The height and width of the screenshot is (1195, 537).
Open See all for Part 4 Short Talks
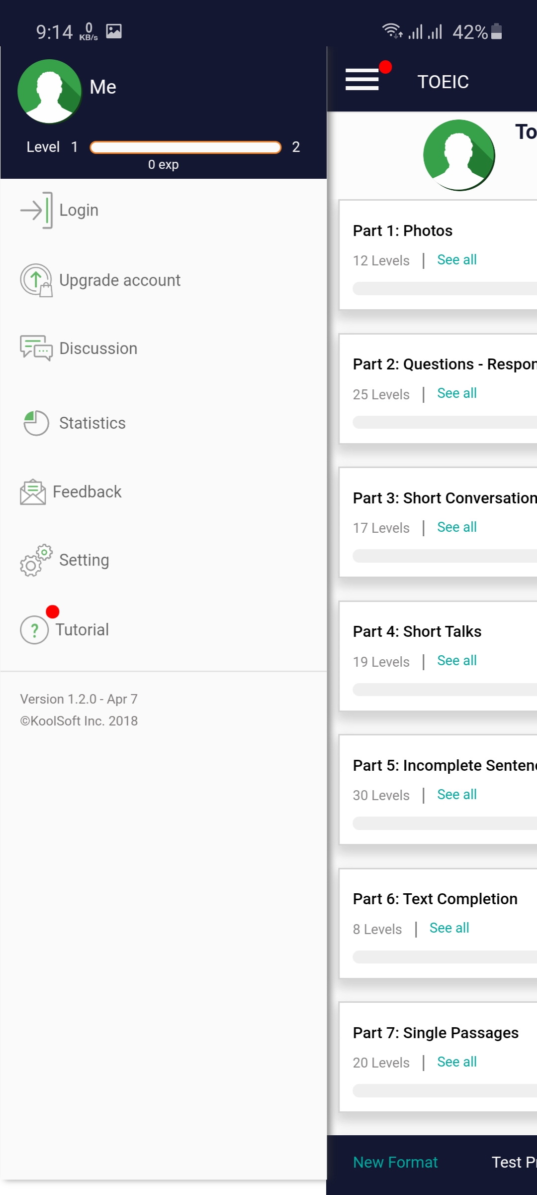click(x=456, y=661)
